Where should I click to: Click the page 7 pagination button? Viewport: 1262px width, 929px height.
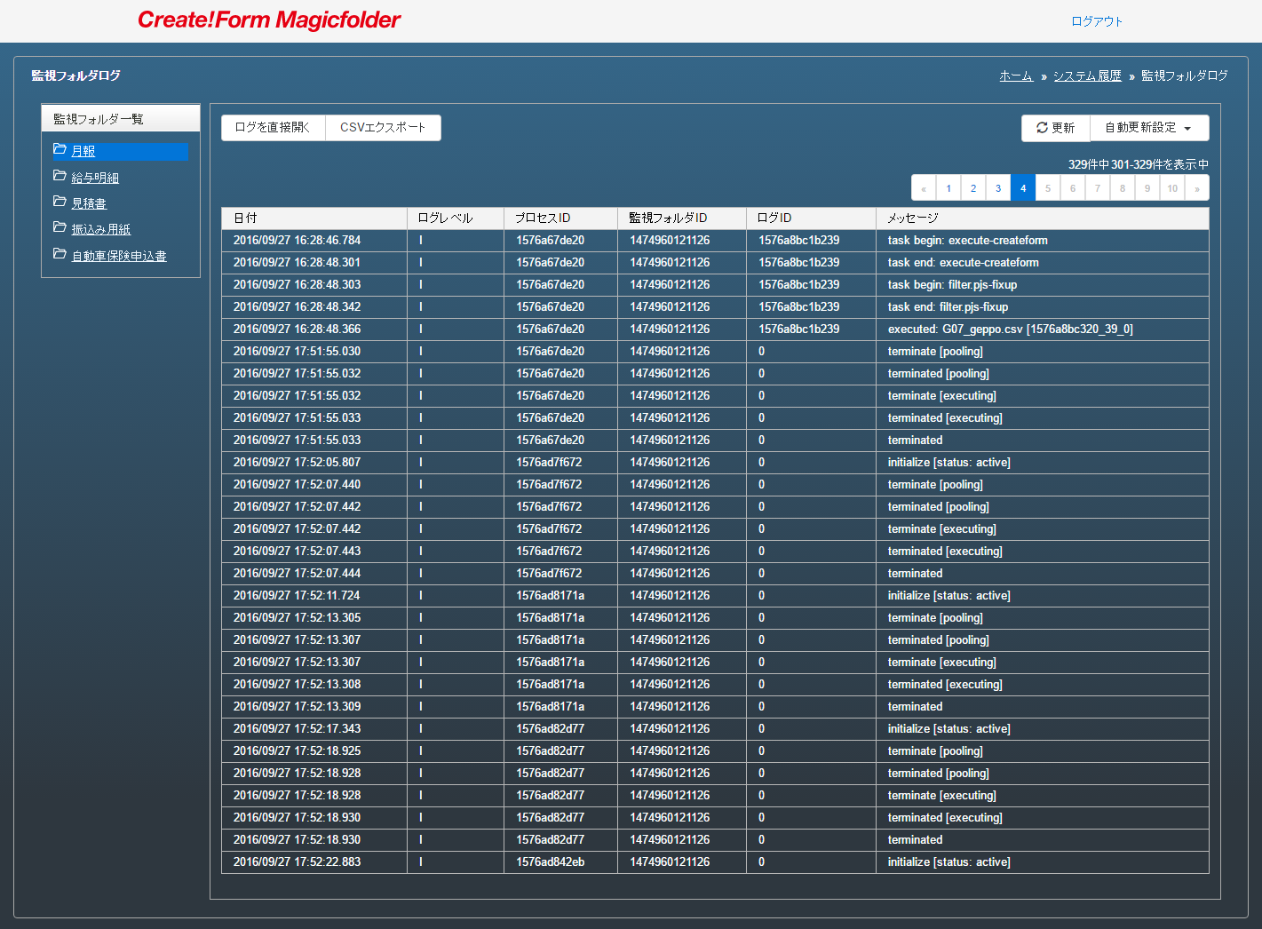(1098, 188)
